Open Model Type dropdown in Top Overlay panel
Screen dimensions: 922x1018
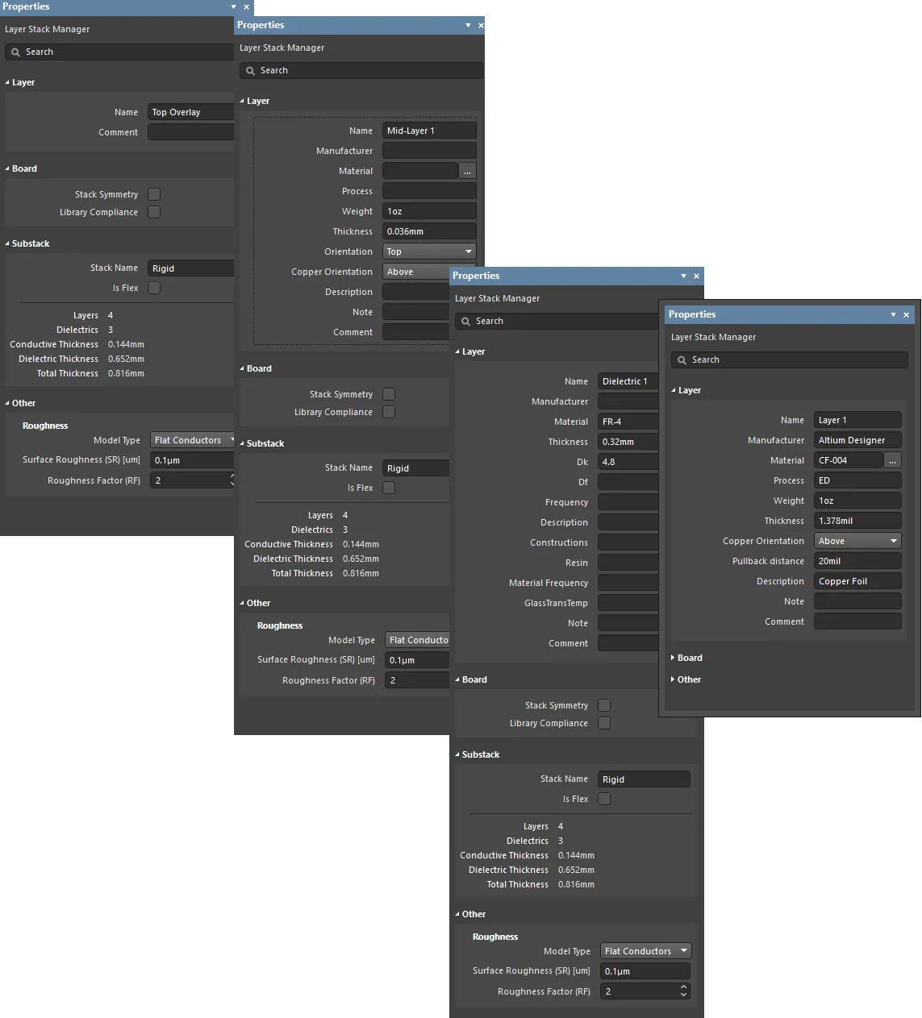pyautogui.click(x=192, y=440)
